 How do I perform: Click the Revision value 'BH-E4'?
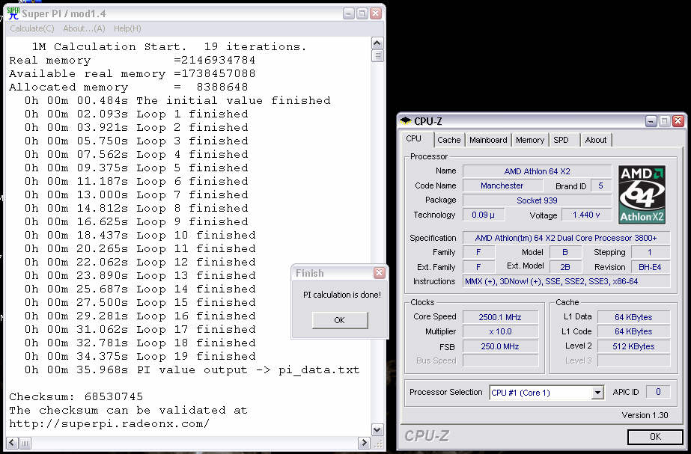650,267
